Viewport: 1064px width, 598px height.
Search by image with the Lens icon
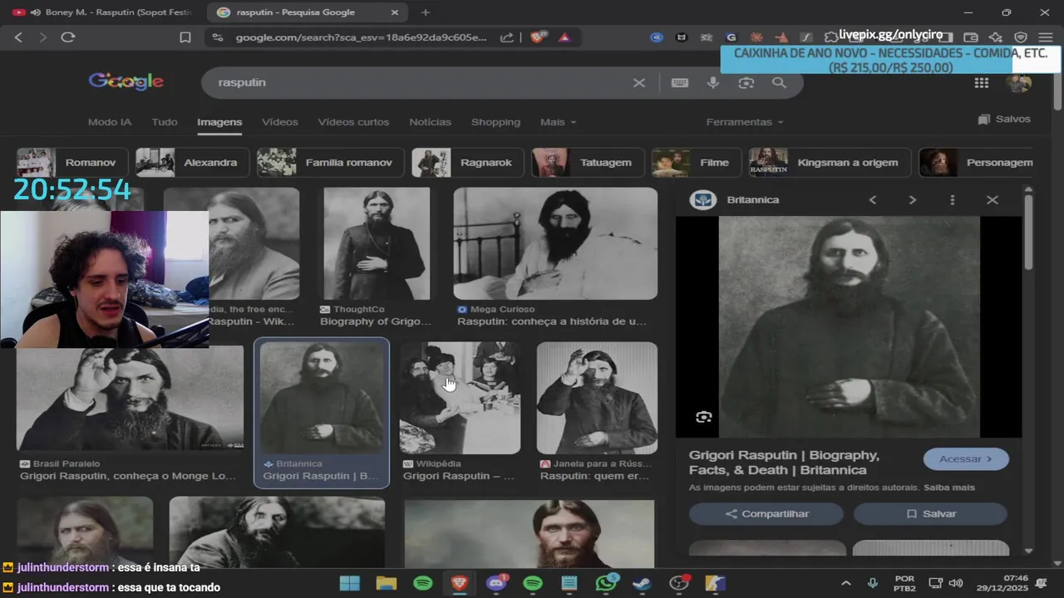pos(746,83)
